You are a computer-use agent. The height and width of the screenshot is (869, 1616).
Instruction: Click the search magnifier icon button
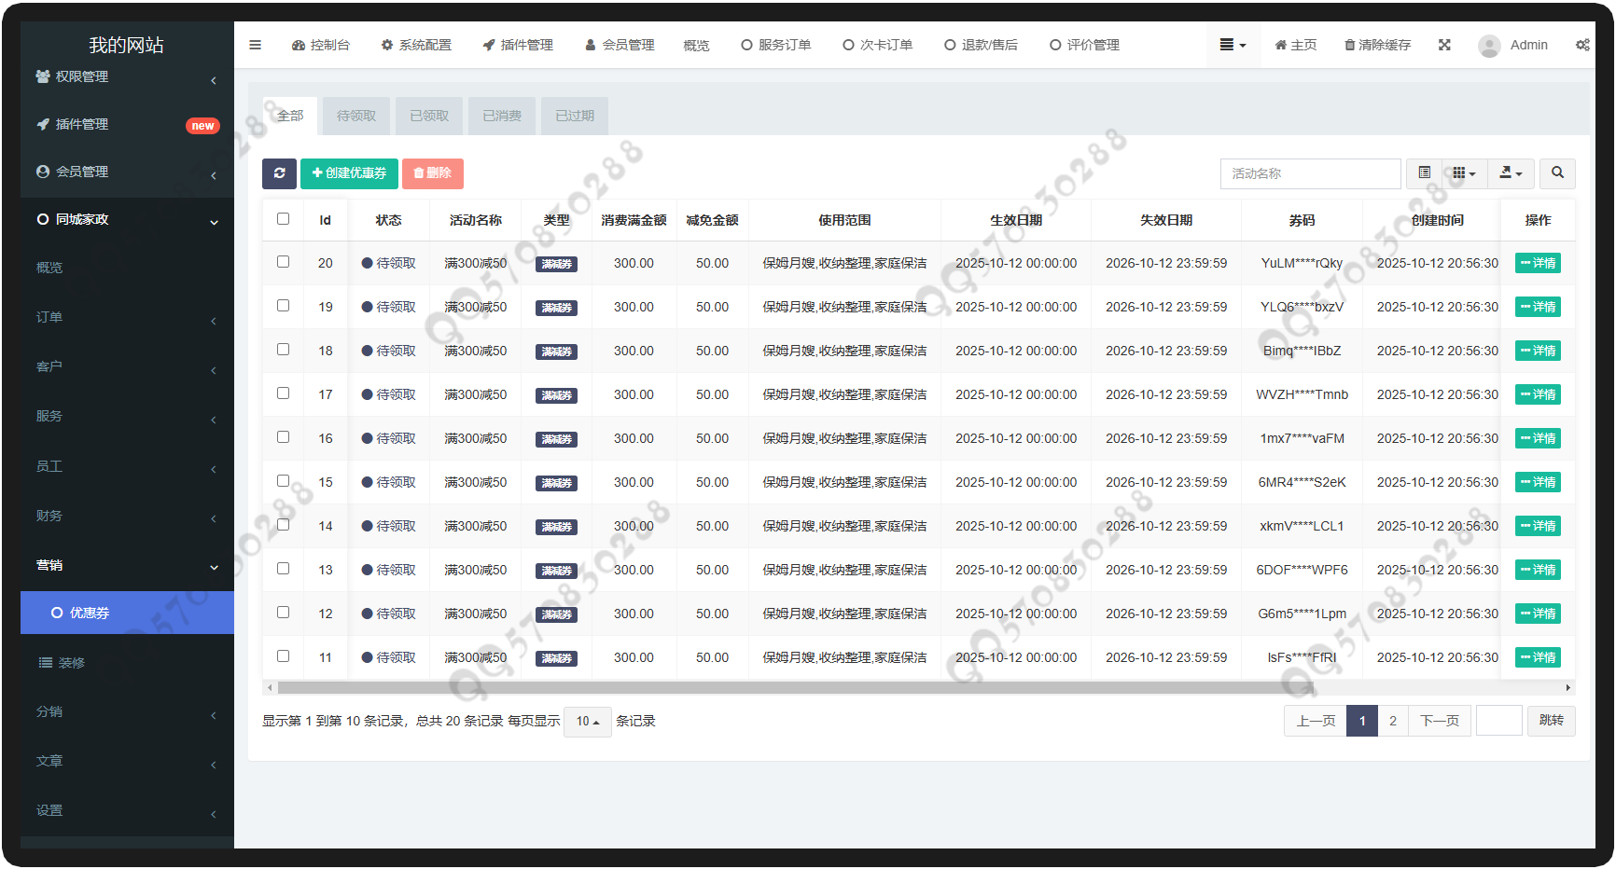click(x=1556, y=173)
